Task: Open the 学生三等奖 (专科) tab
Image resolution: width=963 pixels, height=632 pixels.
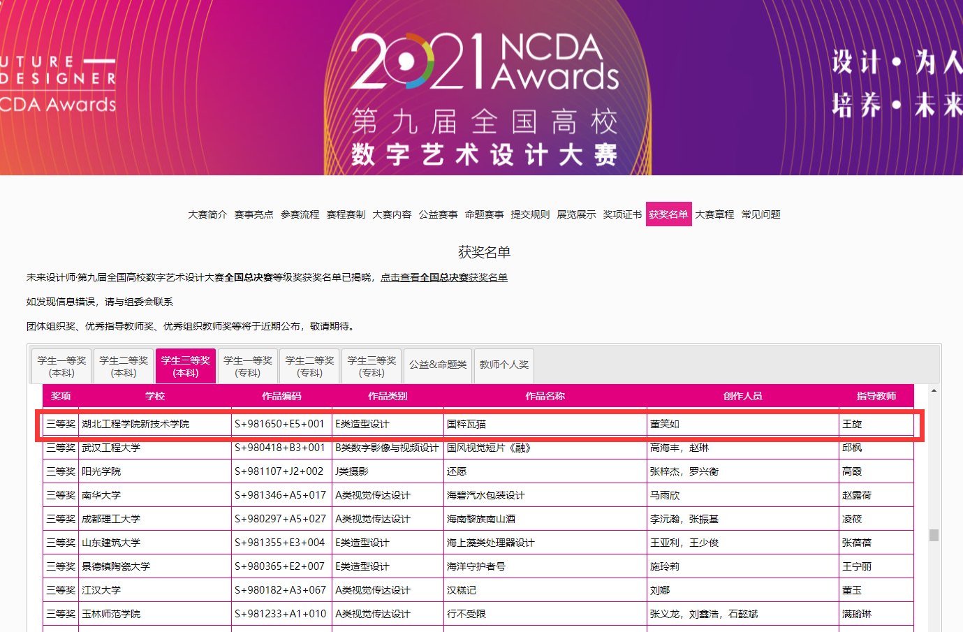Action: 372,366
